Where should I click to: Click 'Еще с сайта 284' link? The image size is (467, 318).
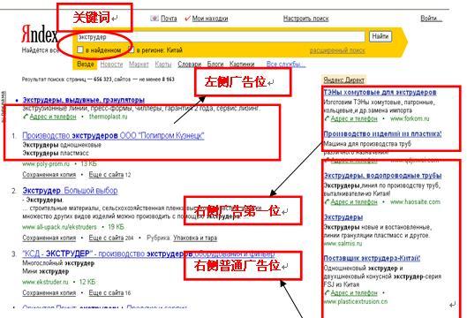pyautogui.click(x=111, y=238)
